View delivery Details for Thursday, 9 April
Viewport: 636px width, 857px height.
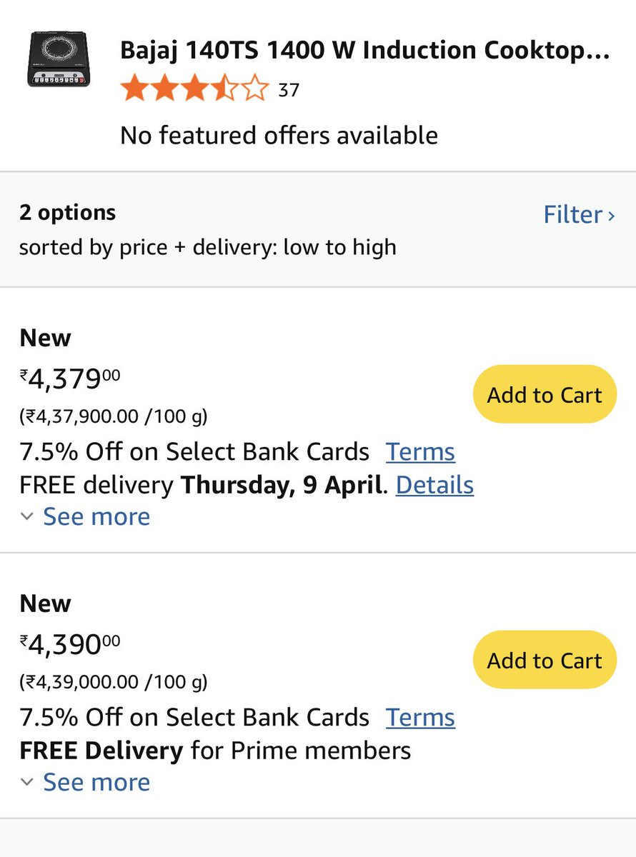434,485
